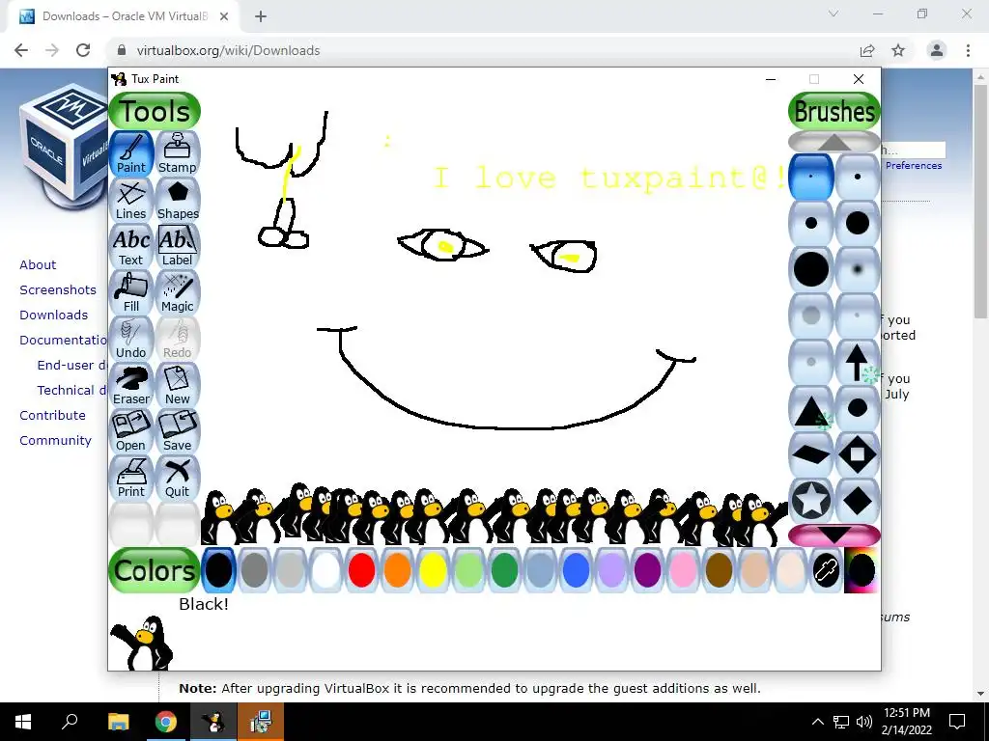Pick the black triangle brush

[811, 408]
